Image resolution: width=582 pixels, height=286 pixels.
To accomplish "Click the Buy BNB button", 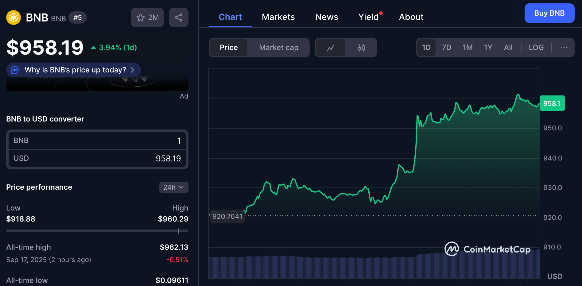I will [x=549, y=13].
